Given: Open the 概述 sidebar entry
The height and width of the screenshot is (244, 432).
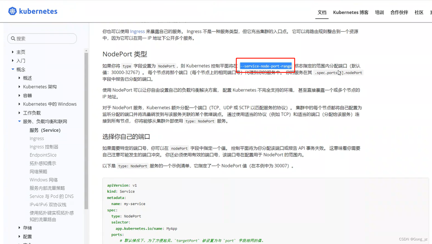Looking at the screenshot, I should [x=27, y=78].
